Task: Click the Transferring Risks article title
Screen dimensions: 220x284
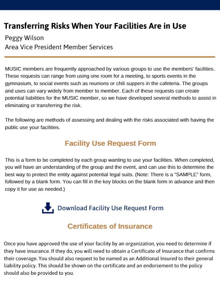Action: pos(95,26)
